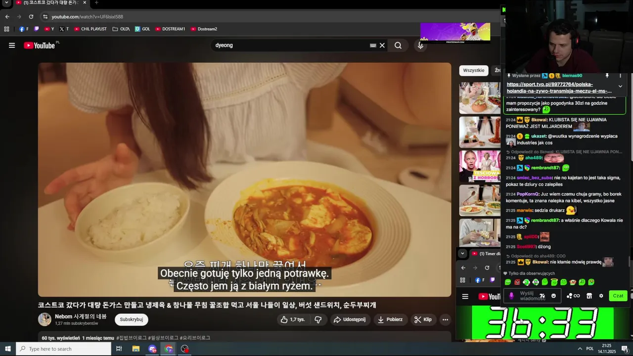Screen dimensions: 633x356
Task: Select the Wszystkie filter chip
Action: tap(474, 70)
